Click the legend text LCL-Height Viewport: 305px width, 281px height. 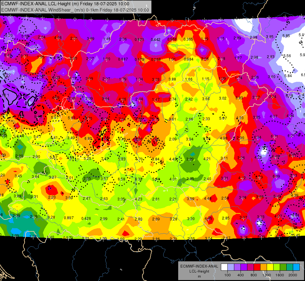coord(199,271)
